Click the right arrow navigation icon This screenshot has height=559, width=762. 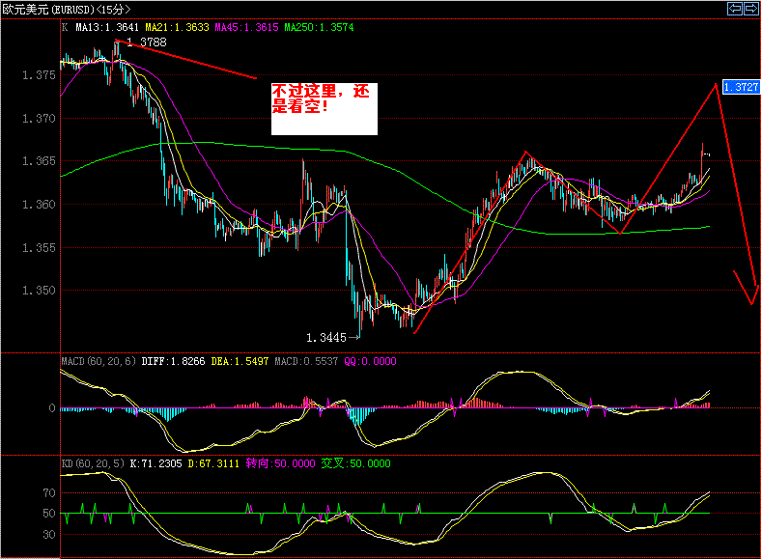coord(750,9)
